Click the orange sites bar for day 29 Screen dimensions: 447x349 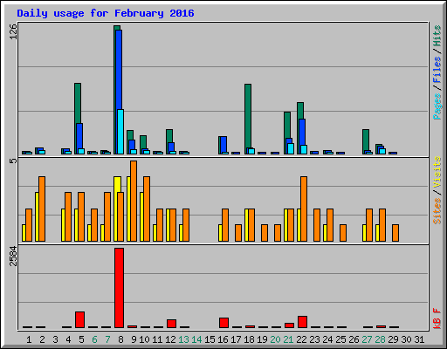click(x=395, y=233)
